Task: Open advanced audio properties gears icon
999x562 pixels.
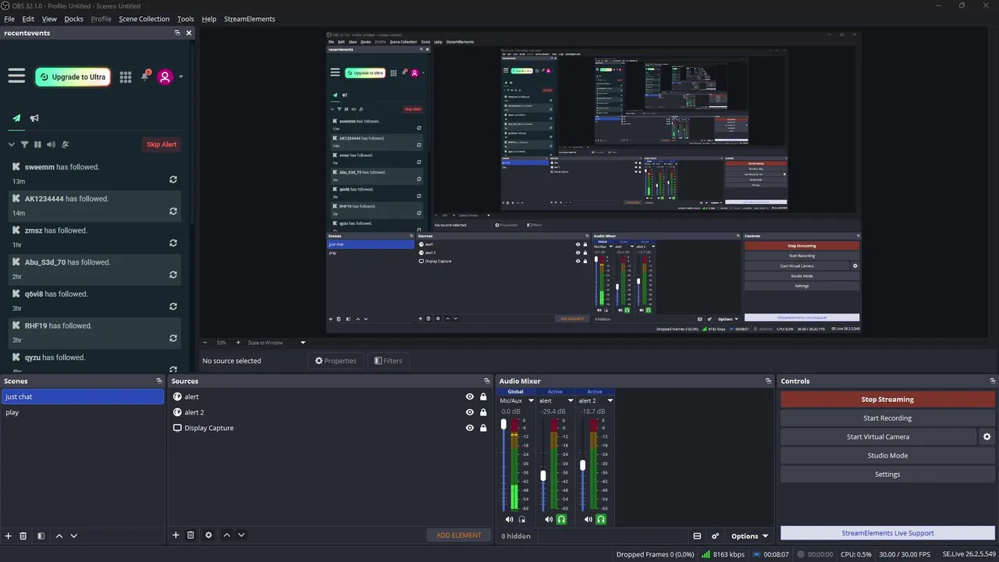Action: (715, 536)
